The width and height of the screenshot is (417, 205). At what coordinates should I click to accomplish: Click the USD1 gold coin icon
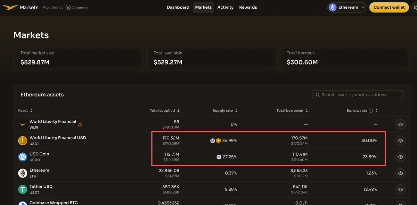pos(23,140)
